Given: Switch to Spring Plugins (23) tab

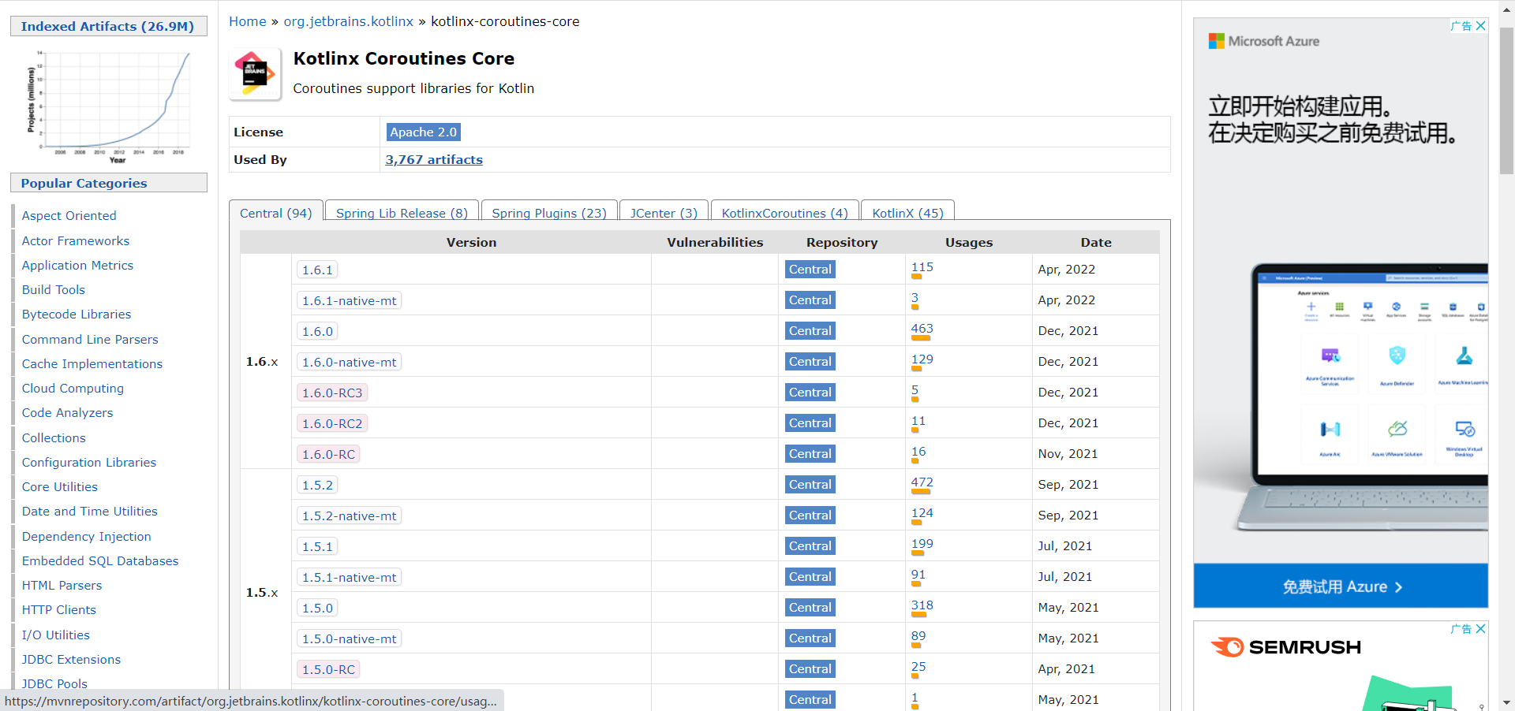Looking at the screenshot, I should (549, 214).
